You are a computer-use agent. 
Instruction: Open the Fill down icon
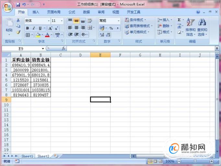coord(179,26)
